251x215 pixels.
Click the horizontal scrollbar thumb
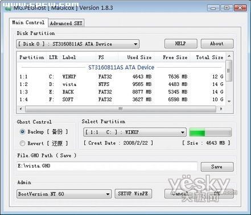point(121,109)
